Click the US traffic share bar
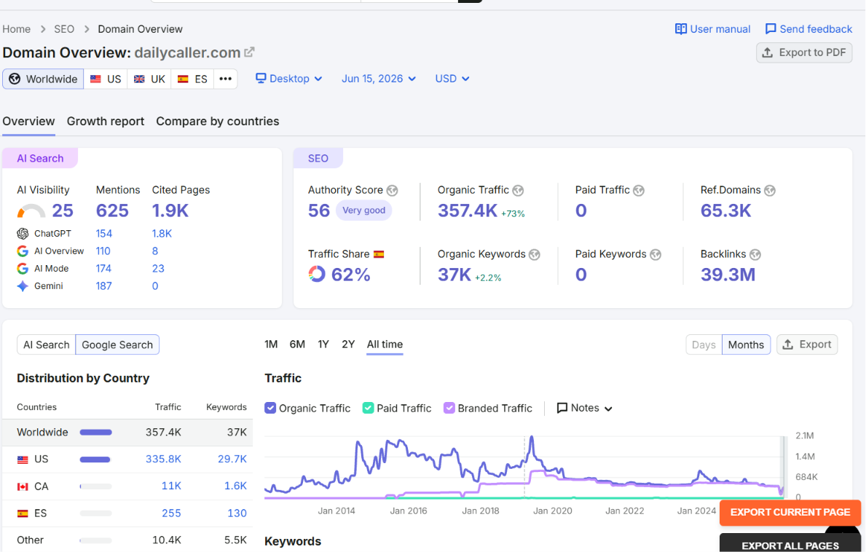 [x=95, y=460]
